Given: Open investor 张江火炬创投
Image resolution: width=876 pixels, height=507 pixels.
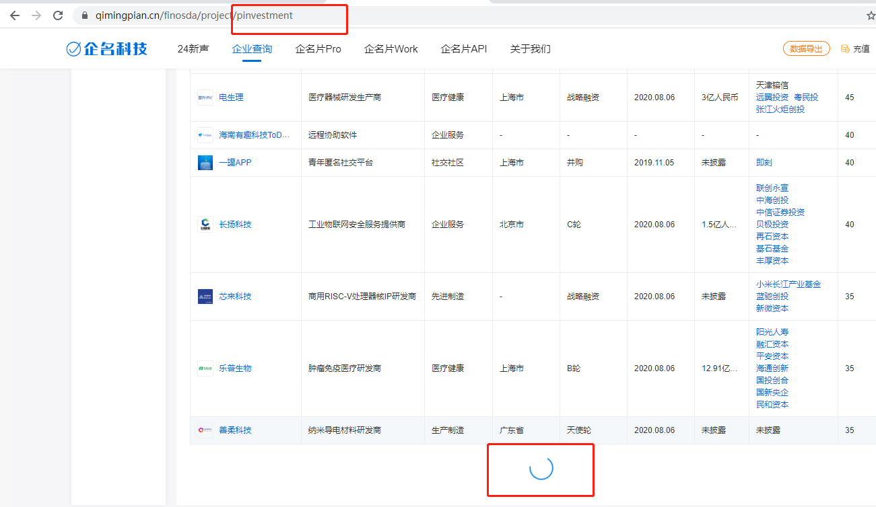Looking at the screenshot, I should coord(780,110).
